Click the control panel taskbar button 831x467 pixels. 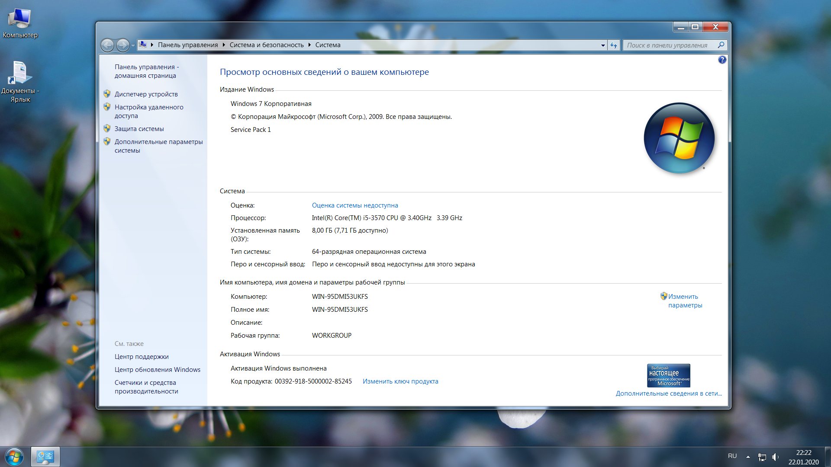click(45, 457)
